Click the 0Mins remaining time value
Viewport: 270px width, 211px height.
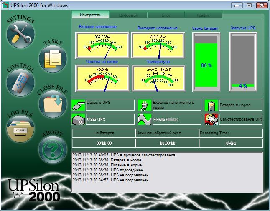(231, 143)
